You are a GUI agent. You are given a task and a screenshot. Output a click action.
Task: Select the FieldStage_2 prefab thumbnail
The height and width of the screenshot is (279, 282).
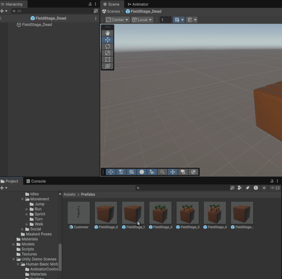160,213
